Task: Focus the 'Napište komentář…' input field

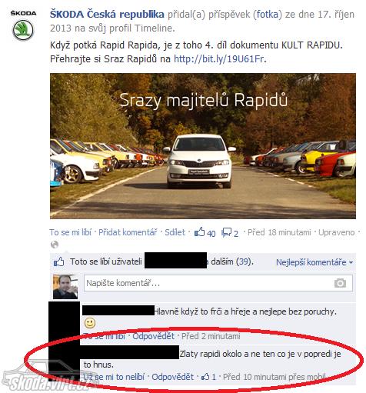Action: 218,283
